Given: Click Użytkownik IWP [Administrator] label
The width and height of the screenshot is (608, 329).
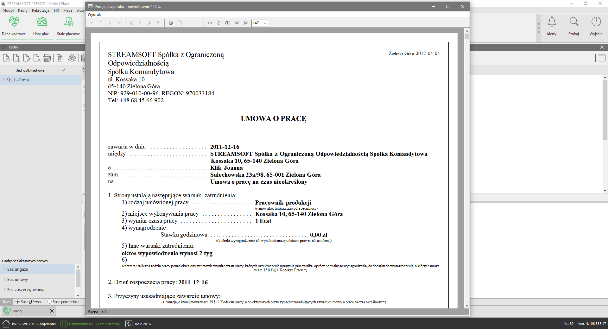Looking at the screenshot, I should pyautogui.click(x=95, y=324).
